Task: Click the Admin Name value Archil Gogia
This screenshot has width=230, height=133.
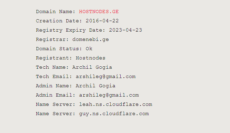Action: tap(95, 86)
